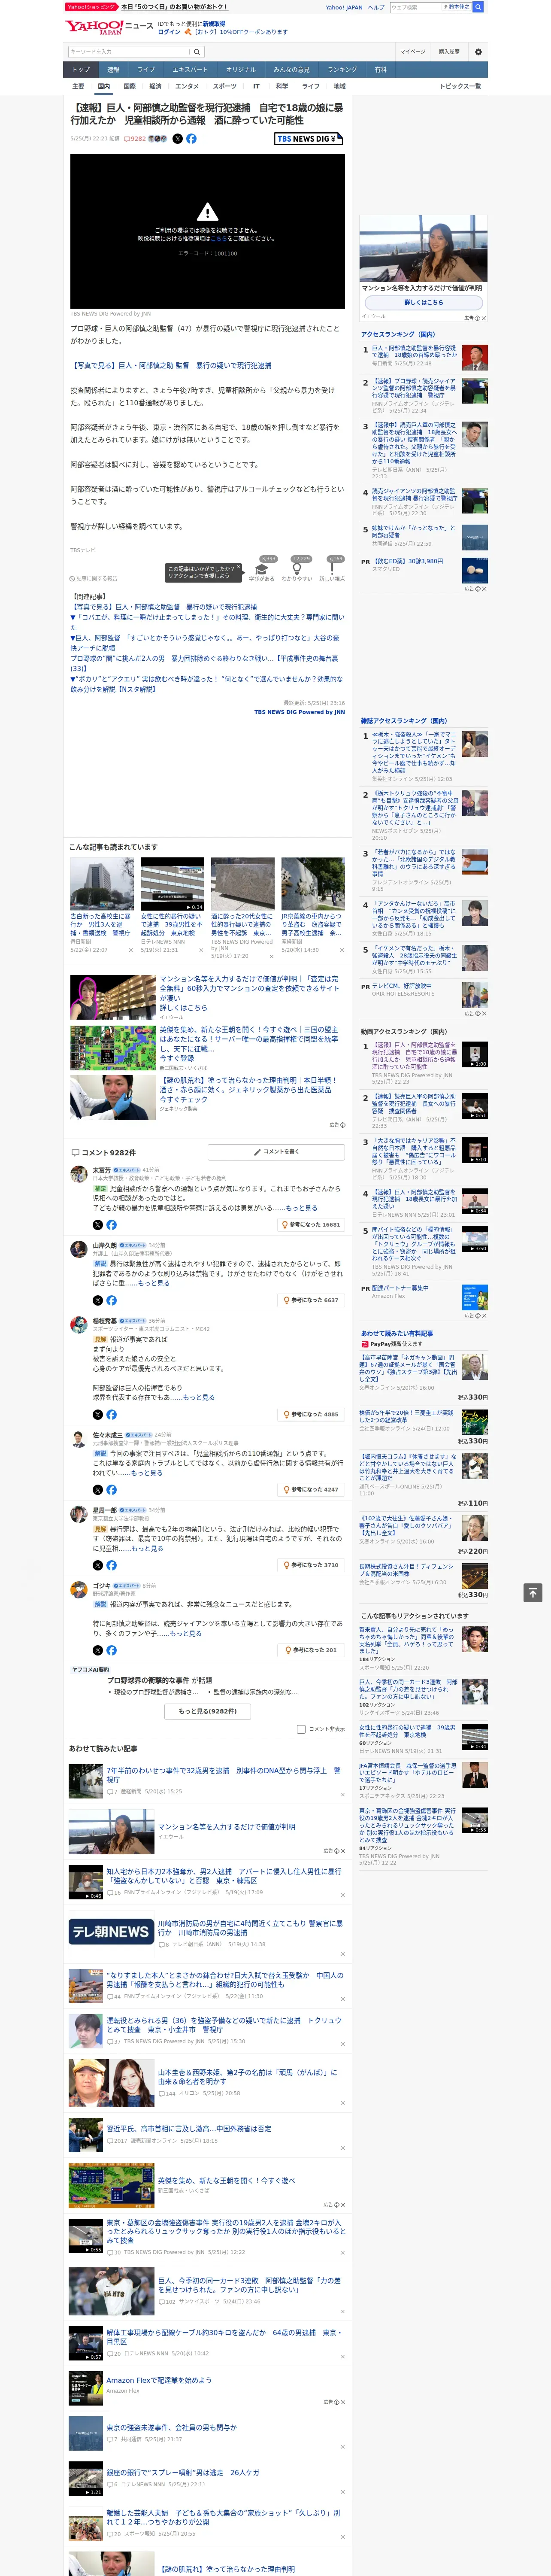Share 山岸久朗's comment on X
Screen dimensions: 551x2576
coord(98,1300)
